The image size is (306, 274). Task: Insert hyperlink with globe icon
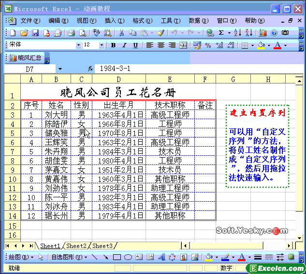click(x=210, y=33)
